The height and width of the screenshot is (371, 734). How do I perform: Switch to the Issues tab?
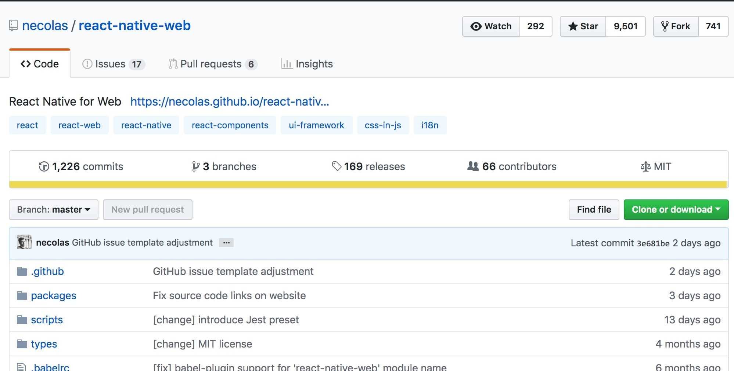[x=114, y=64]
